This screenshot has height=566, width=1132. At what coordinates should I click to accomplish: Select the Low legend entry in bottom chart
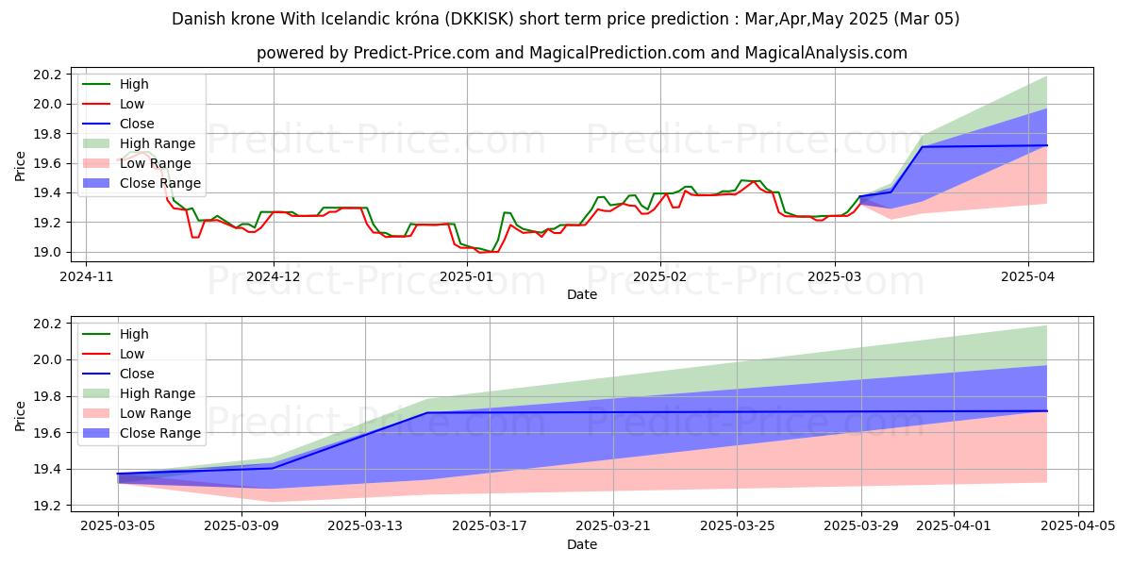click(x=132, y=354)
